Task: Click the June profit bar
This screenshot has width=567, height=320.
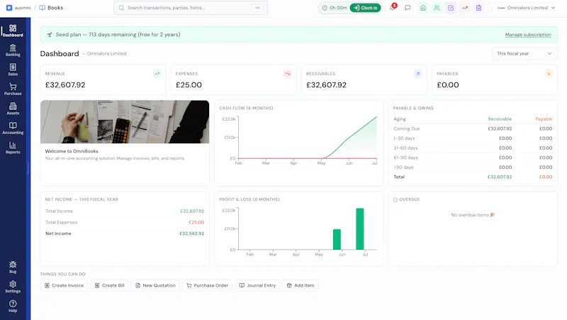Action: tap(337, 239)
